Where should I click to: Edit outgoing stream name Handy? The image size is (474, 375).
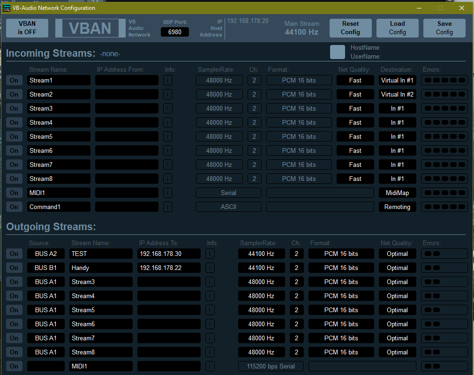pyautogui.click(x=101, y=268)
